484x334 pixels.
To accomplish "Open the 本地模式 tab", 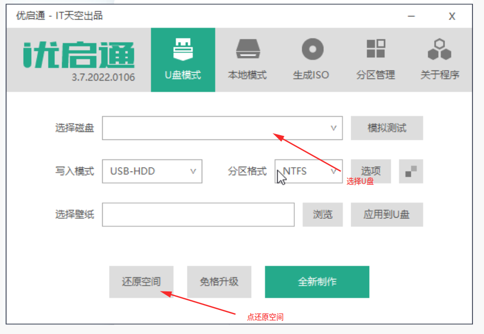I will point(247,60).
